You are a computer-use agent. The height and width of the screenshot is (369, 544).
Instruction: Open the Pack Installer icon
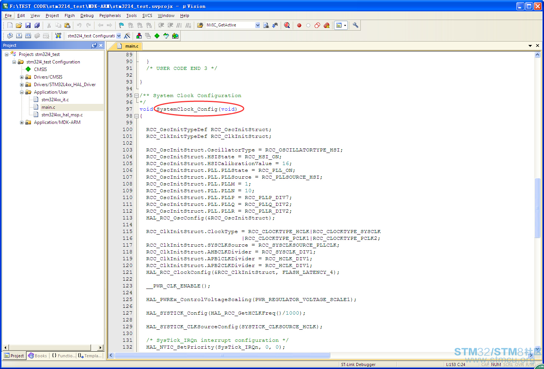(x=175, y=36)
